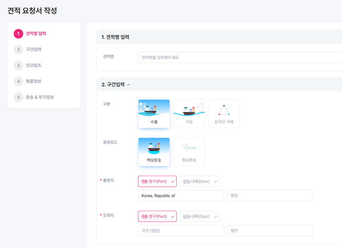The width and height of the screenshot is (342, 248).
Task: Go to 구간입력 step in sidebar
Action: [33, 49]
